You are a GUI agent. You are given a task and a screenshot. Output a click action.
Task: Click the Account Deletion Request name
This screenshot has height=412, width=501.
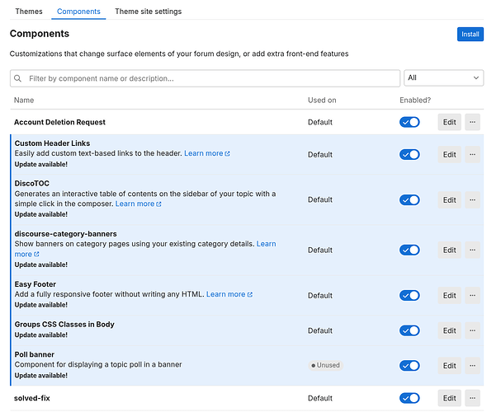[59, 122]
